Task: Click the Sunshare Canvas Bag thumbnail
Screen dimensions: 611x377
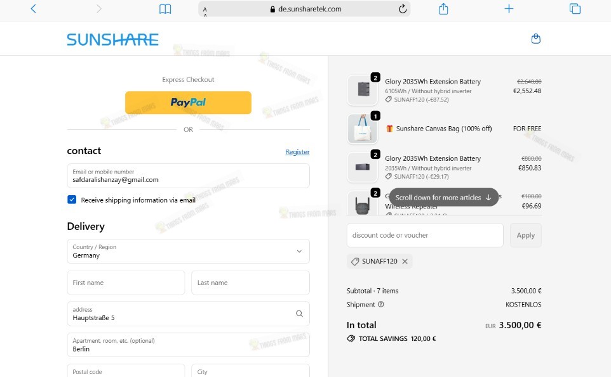Action: point(363,129)
